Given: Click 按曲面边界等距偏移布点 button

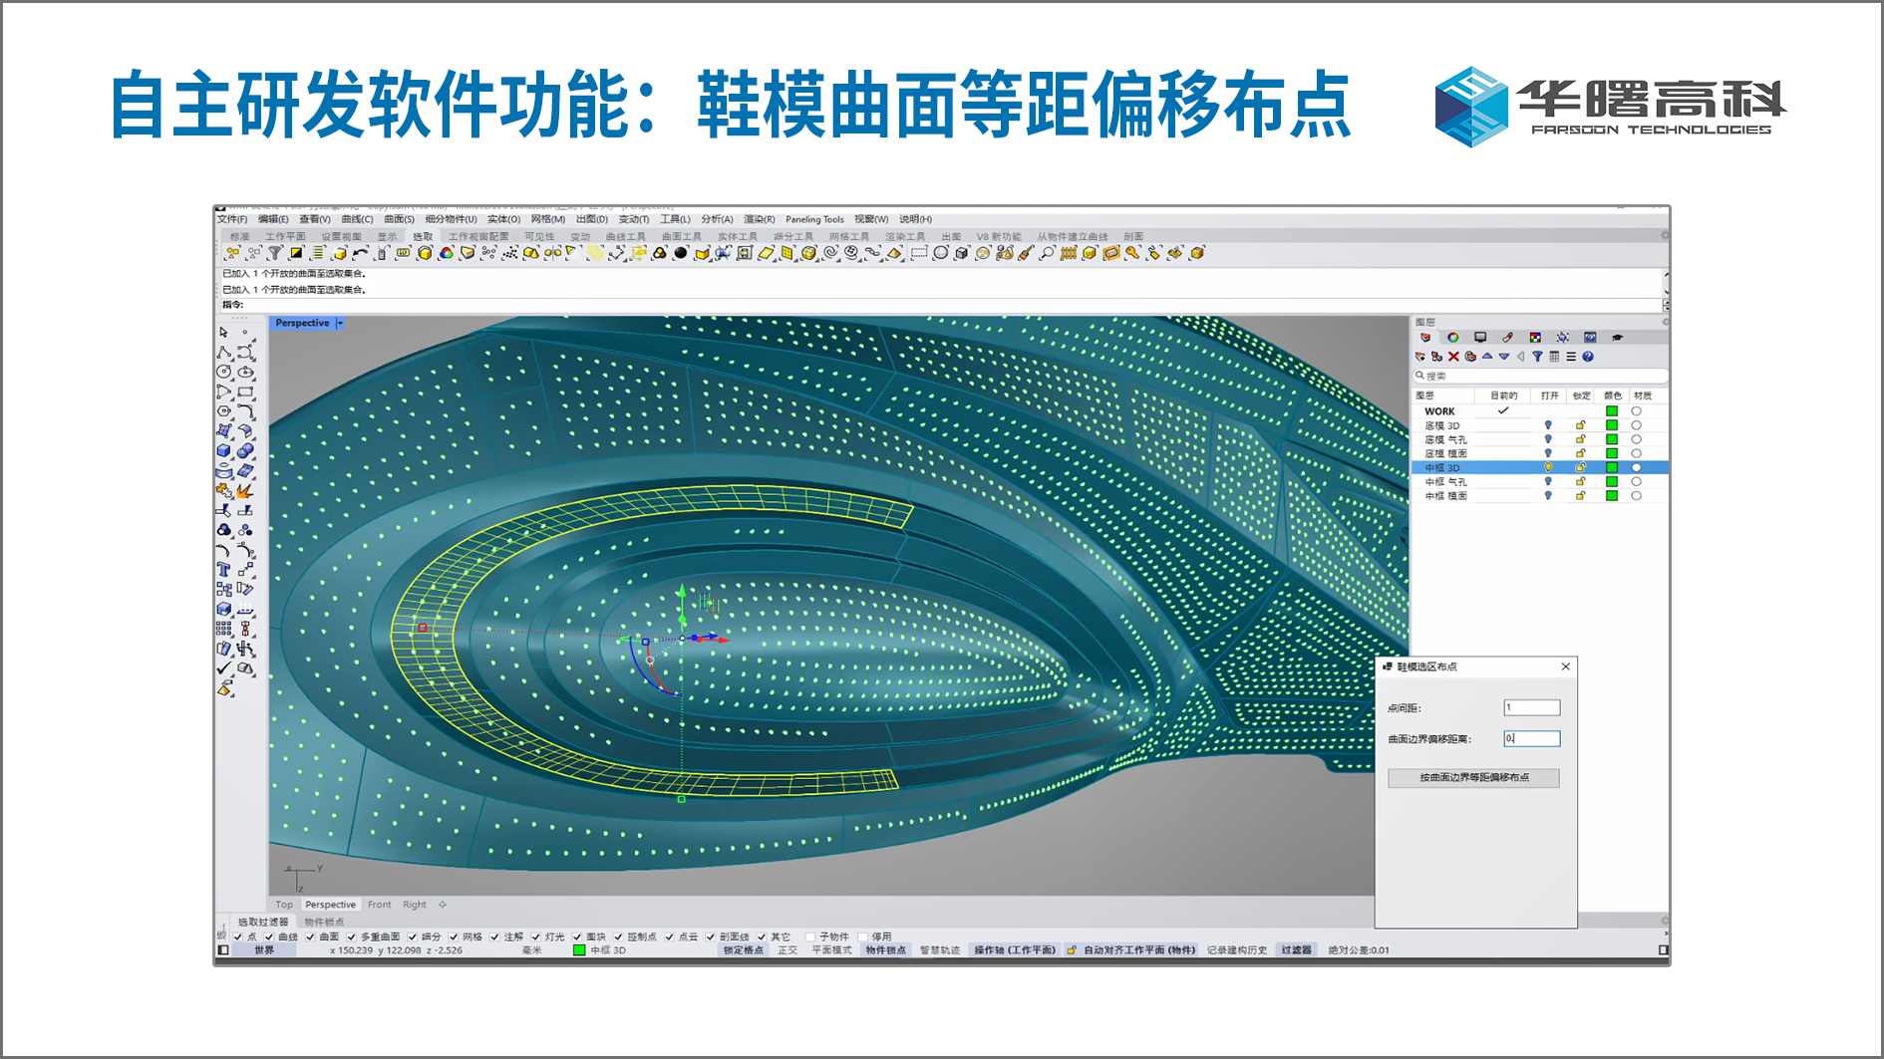Looking at the screenshot, I should click(x=1473, y=778).
